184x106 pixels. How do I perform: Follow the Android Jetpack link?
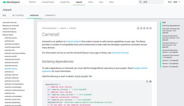pos(74,41)
